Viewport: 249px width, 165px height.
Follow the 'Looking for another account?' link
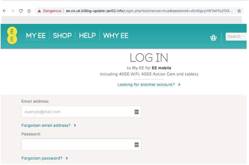pos(146,85)
